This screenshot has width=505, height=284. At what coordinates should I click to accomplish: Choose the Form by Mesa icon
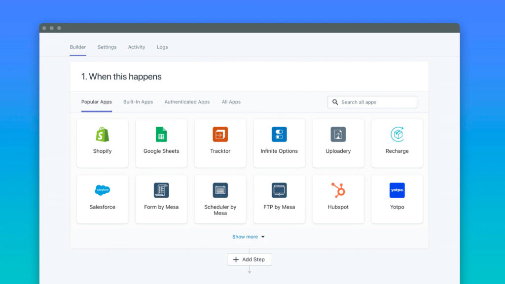161,190
